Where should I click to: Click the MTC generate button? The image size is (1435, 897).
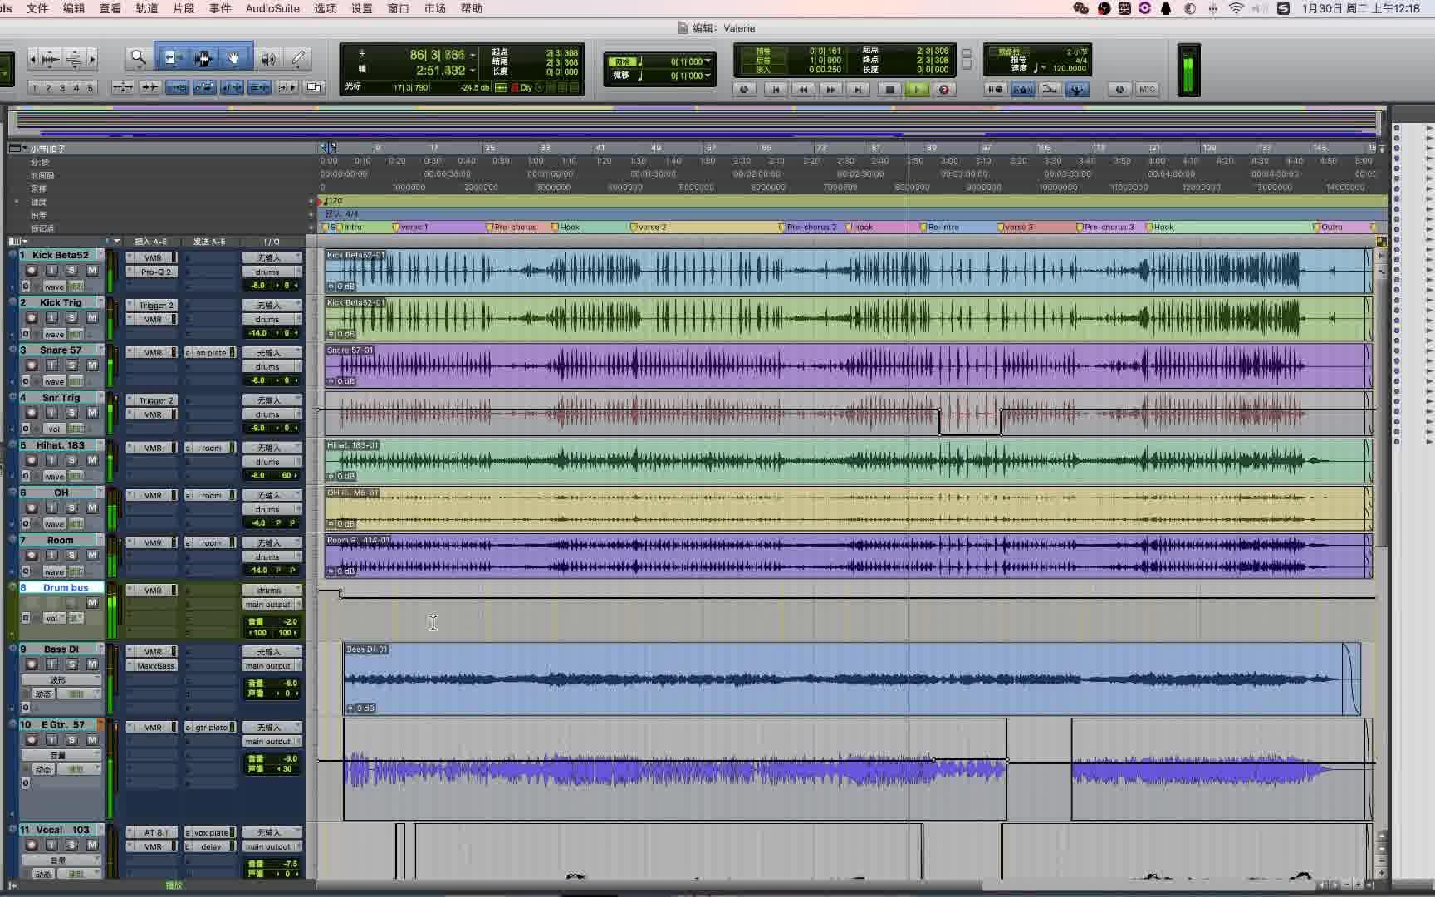(x=1147, y=90)
